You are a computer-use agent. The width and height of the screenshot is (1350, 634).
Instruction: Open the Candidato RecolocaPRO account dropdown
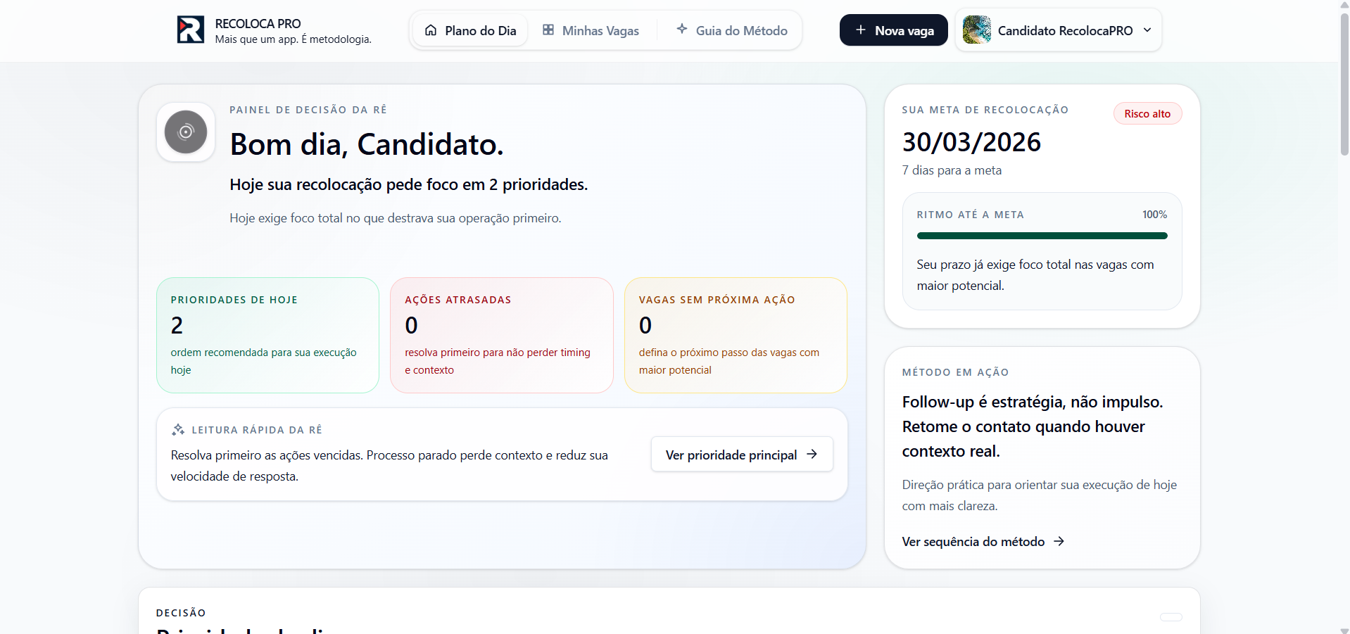click(x=1148, y=30)
